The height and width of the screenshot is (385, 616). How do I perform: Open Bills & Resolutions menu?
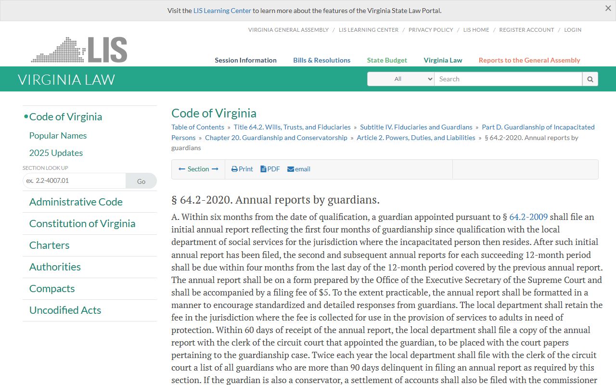click(322, 60)
